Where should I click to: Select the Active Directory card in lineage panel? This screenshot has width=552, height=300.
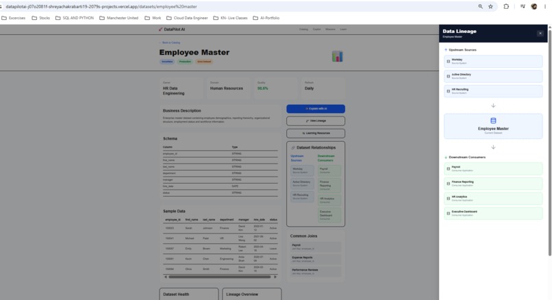click(x=493, y=76)
